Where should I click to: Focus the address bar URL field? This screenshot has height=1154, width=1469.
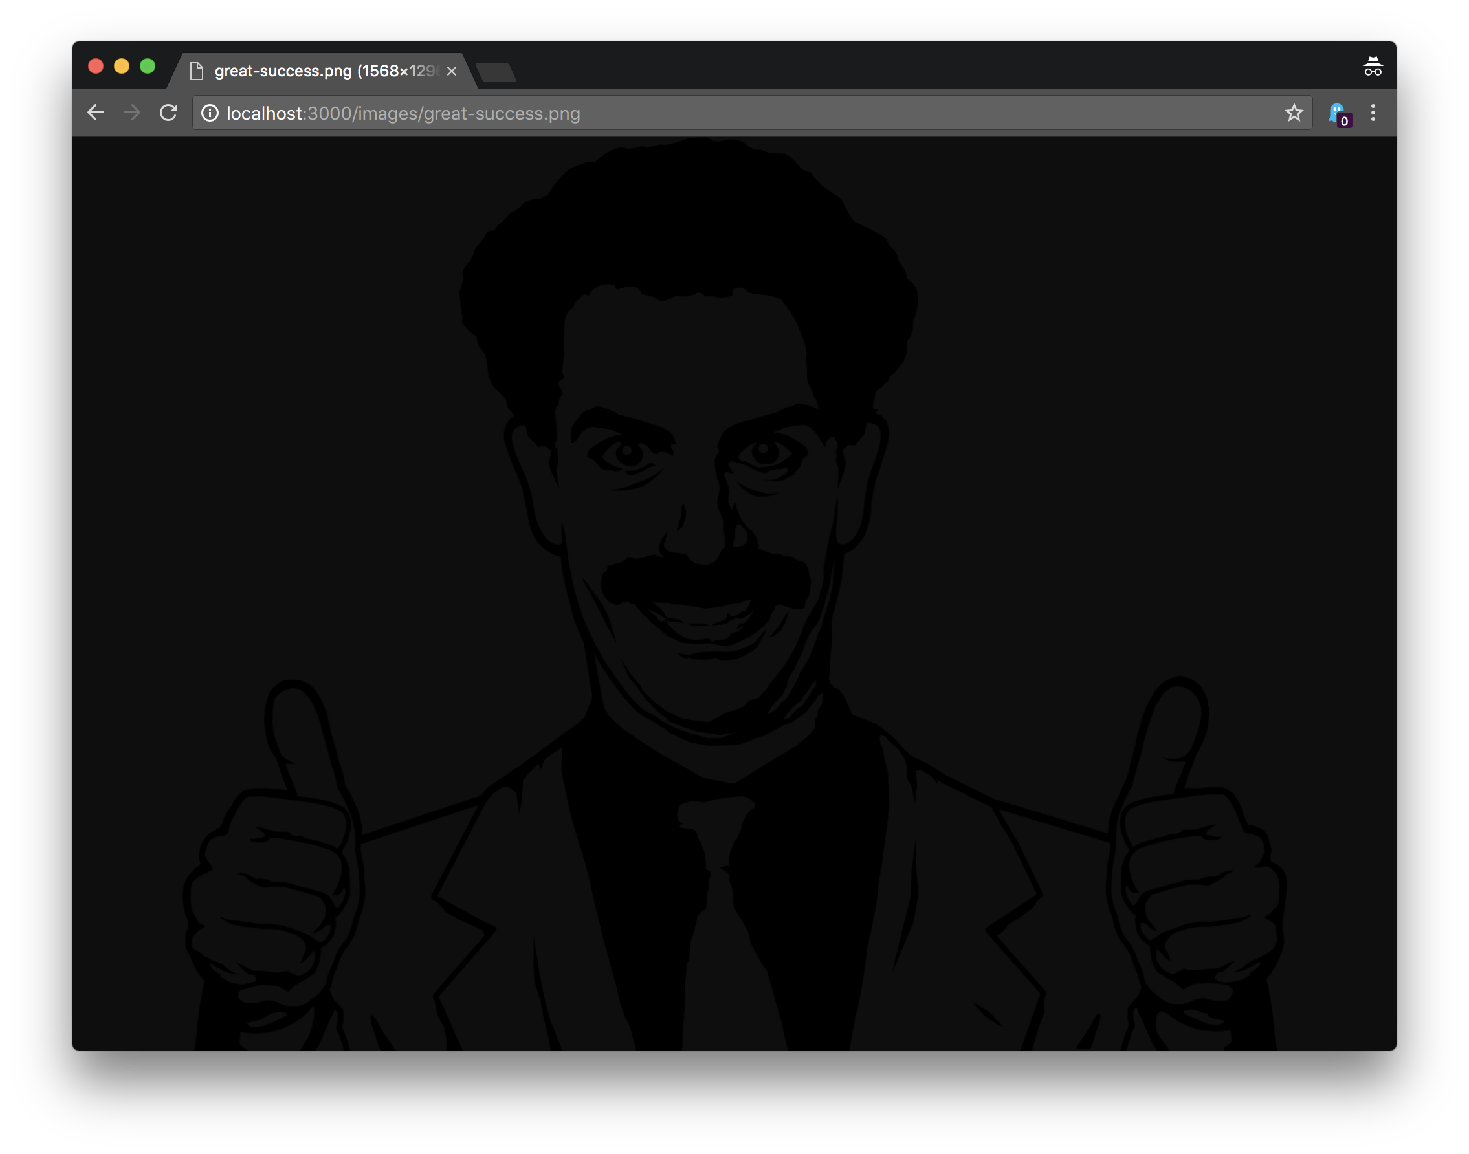(752, 113)
